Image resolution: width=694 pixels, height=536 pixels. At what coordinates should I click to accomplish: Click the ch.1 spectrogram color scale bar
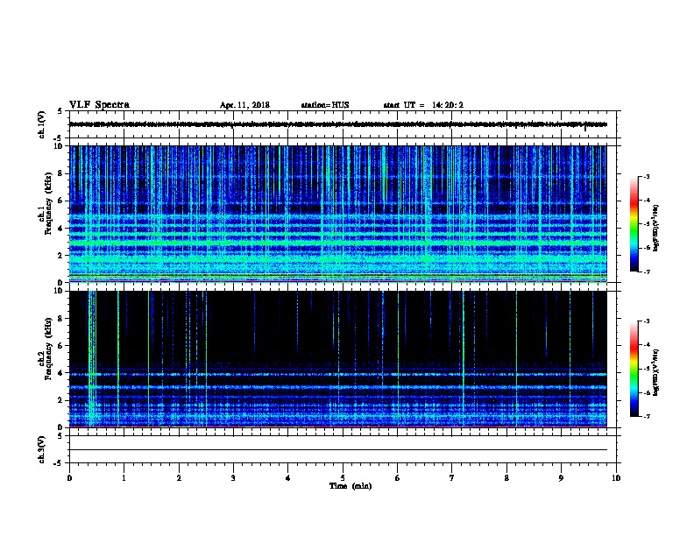pyautogui.click(x=634, y=224)
